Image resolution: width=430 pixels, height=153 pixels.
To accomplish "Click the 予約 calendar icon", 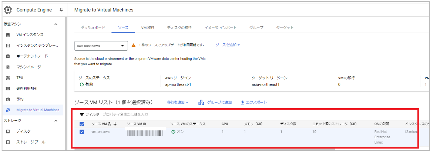I will [8, 99].
